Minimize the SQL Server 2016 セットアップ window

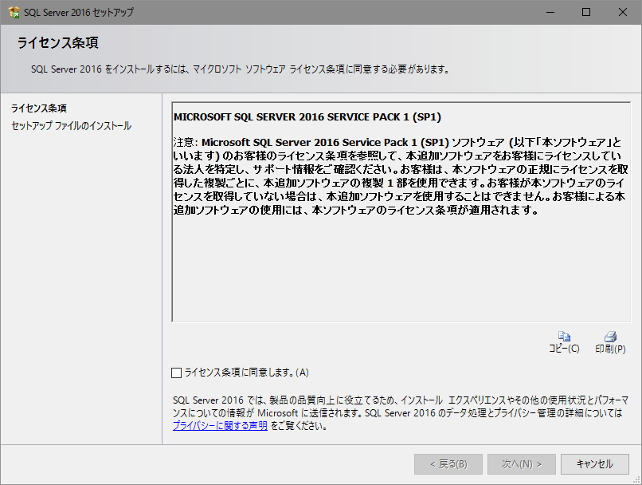[551, 12]
